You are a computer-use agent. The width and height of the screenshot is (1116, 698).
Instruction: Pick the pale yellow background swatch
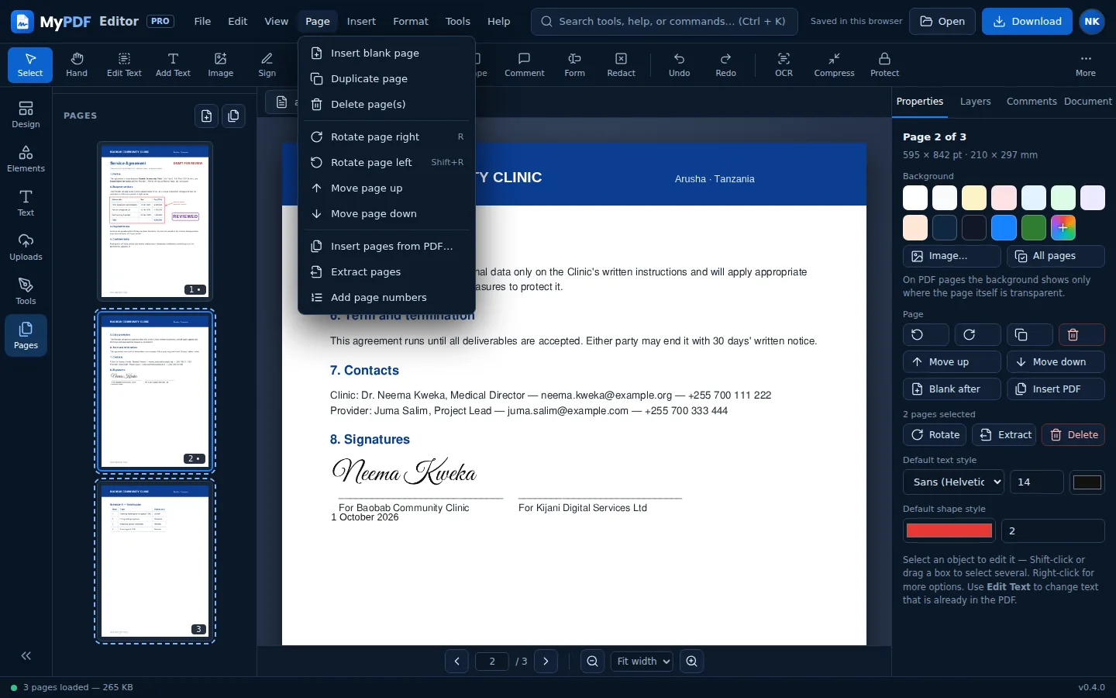[x=974, y=198]
